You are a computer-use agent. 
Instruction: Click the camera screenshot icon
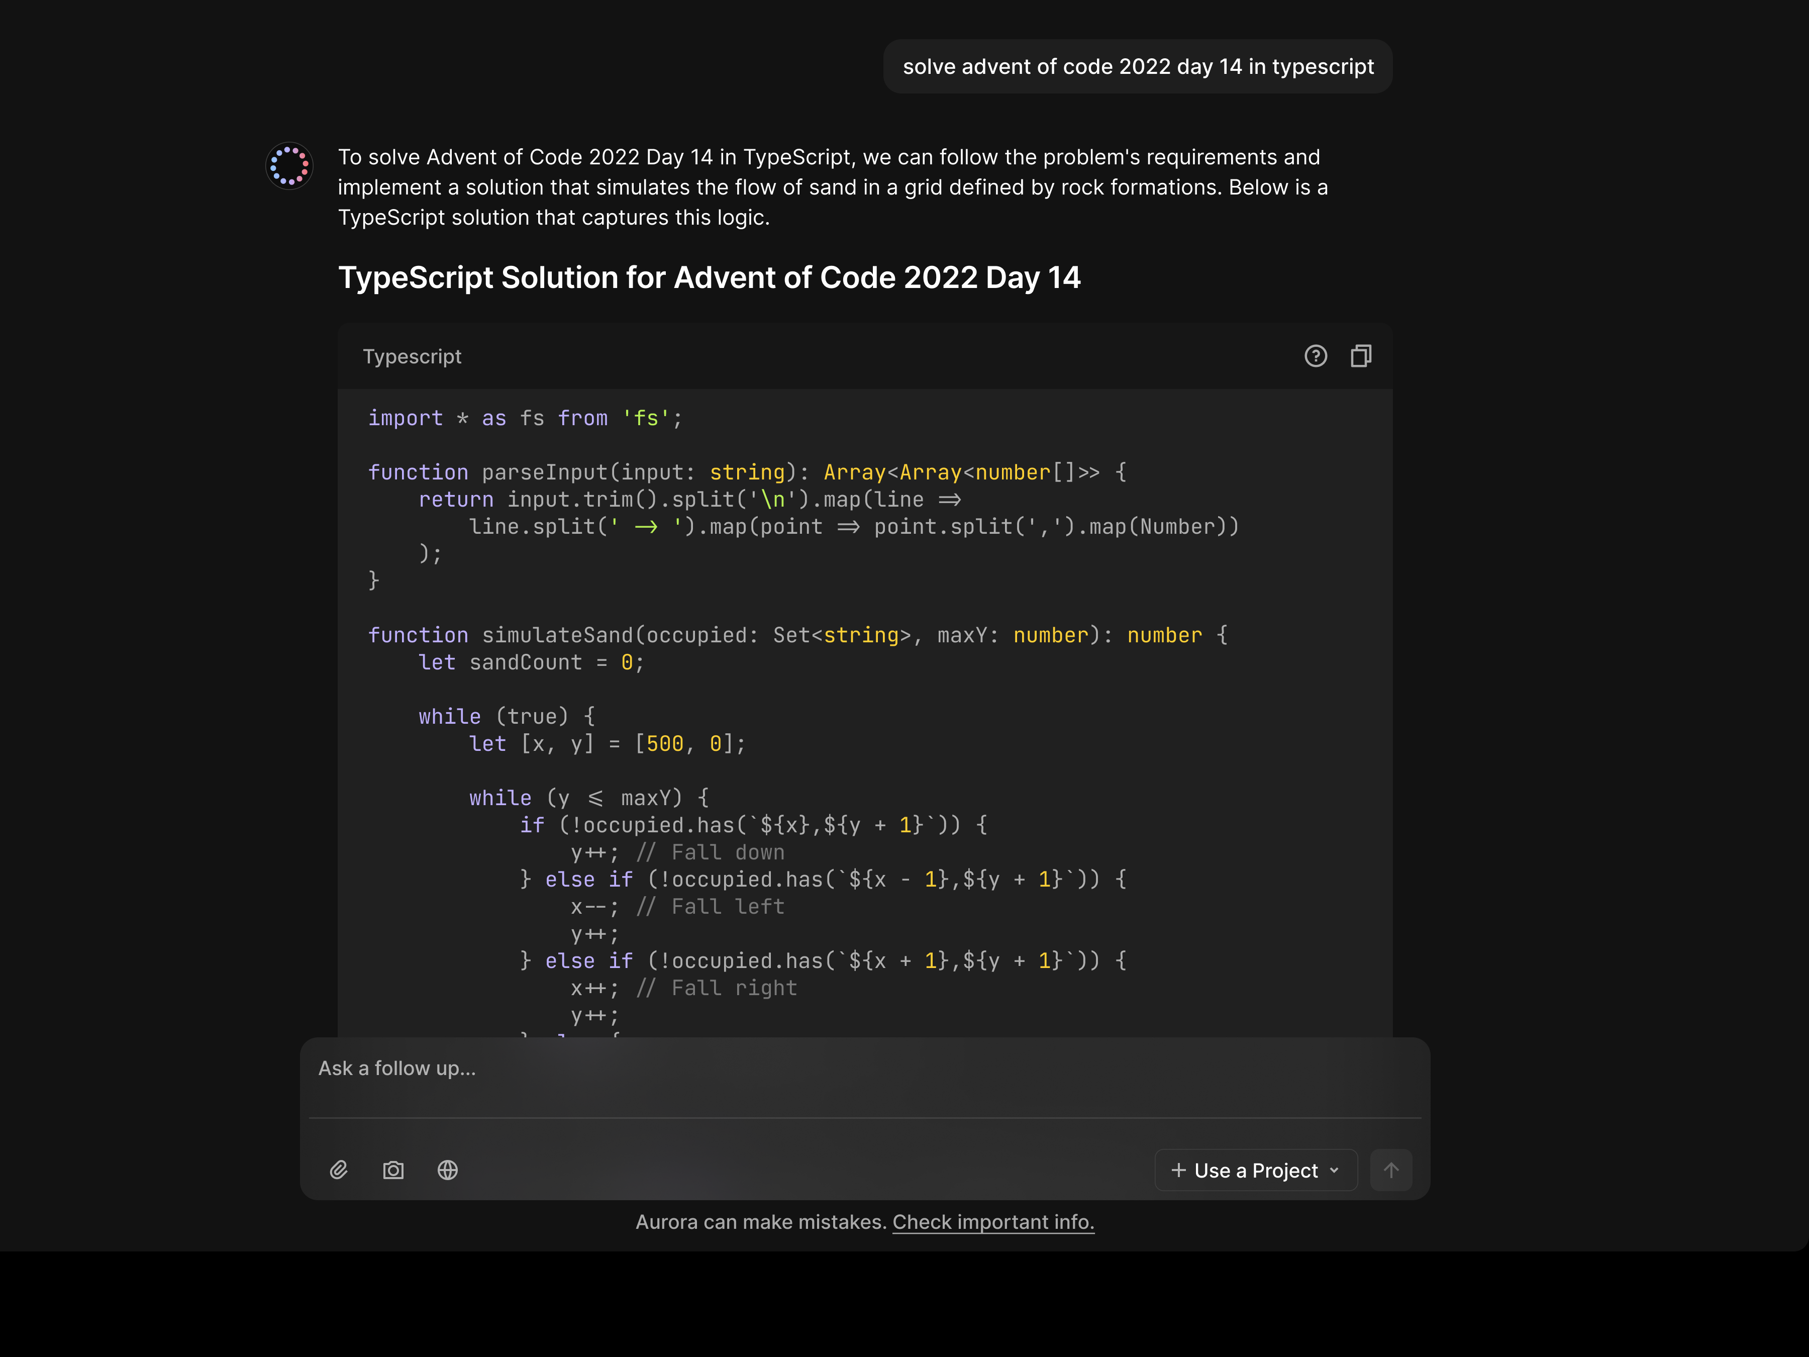393,1170
